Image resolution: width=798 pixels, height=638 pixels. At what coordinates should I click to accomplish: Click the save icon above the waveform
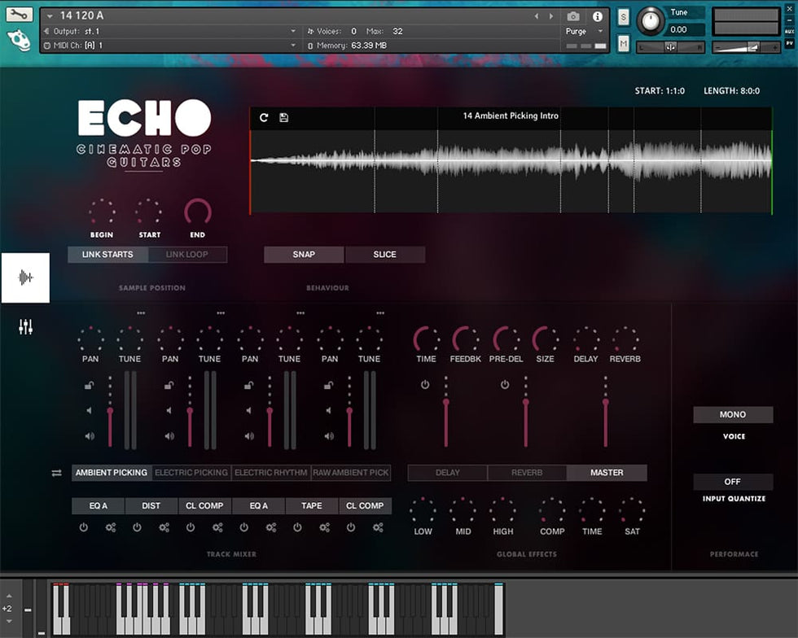click(x=283, y=117)
